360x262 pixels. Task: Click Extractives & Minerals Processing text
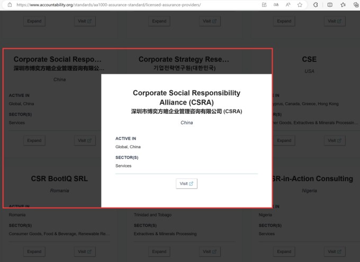point(165,234)
